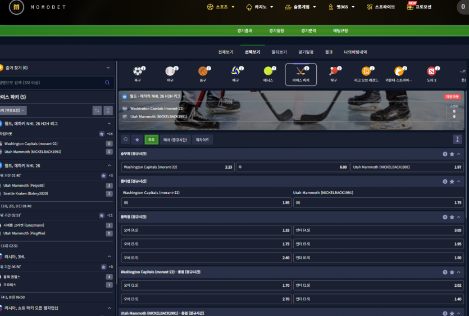Viewport: 469px width, 316px height.
Task: Favorite the Utah Mammoth Petya98 match with +3
Action: coord(103,176)
